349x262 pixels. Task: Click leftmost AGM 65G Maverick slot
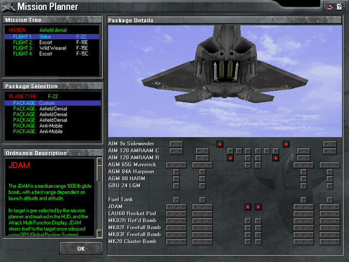click(x=176, y=165)
